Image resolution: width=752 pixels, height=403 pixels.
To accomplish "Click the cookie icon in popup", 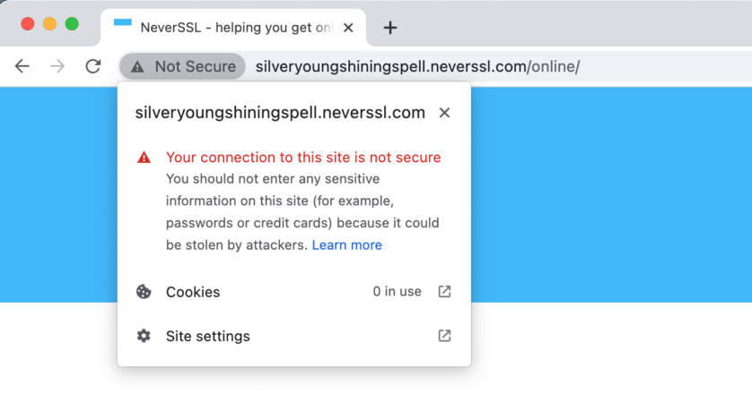I will [x=144, y=292].
